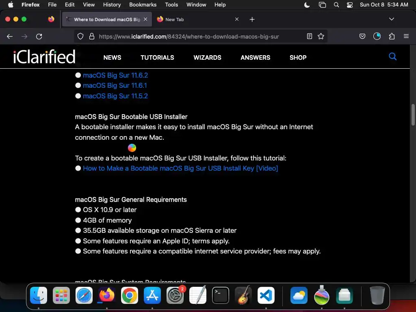
Task: Go forward one page
Action: click(x=24, y=36)
